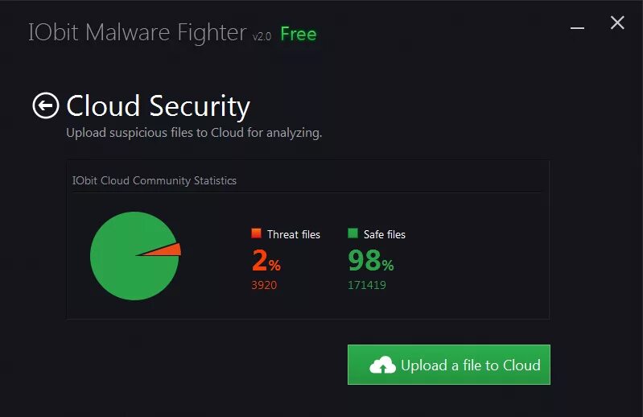The image size is (643, 417).
Task: Click the green Free edition label
Action: (x=298, y=34)
